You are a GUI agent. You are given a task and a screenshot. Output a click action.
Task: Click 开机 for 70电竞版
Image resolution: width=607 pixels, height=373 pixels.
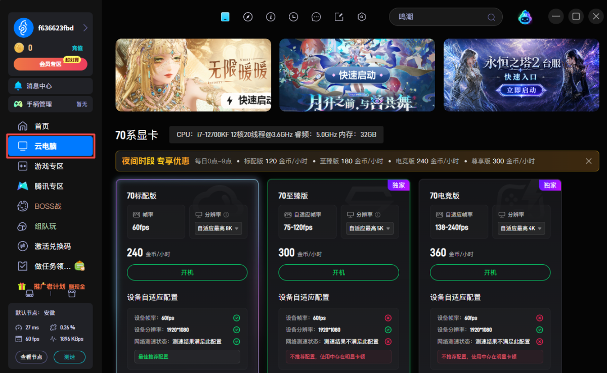click(490, 272)
